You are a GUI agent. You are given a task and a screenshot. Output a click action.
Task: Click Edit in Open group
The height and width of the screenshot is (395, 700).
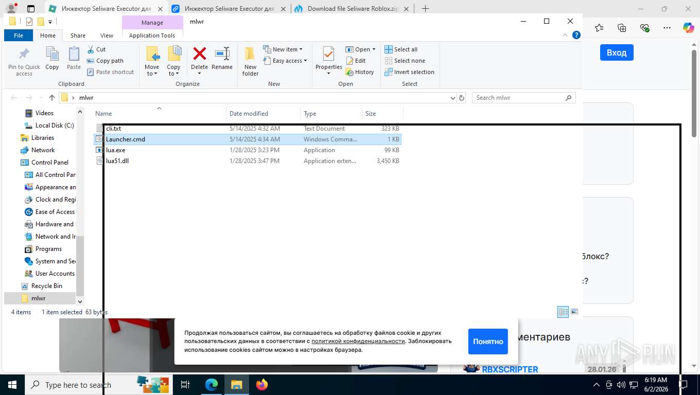pos(356,61)
